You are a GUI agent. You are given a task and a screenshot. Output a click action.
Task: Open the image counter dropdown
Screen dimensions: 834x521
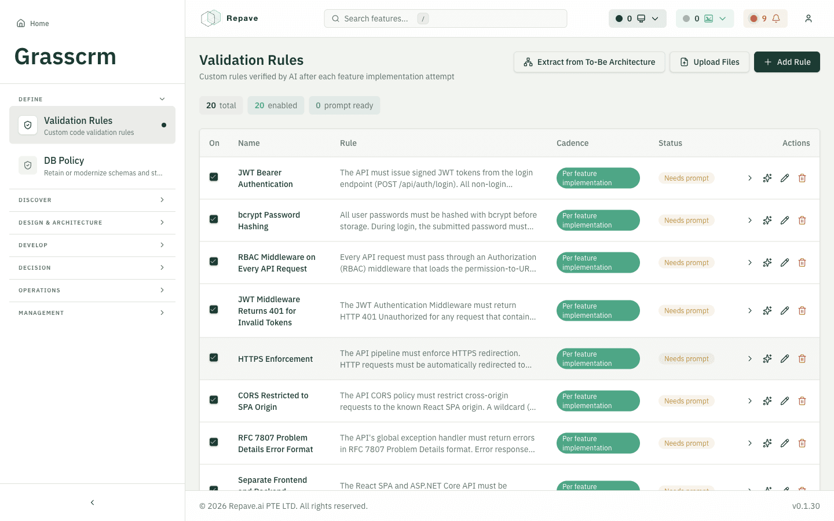[705, 19]
